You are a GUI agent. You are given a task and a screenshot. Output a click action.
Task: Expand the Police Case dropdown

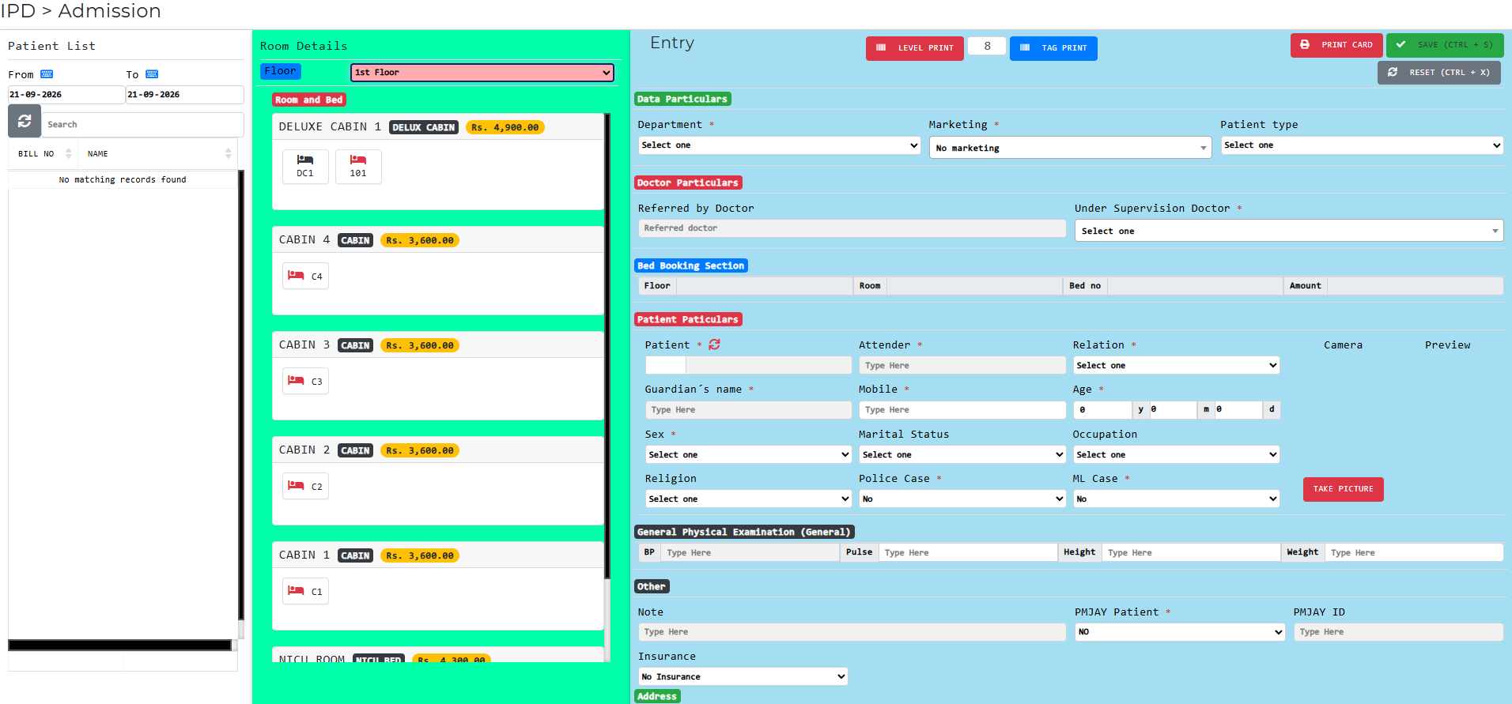962,499
